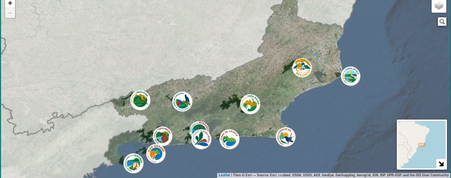
Task: Collapse the minimap with arrow button
Action: [x=441, y=164]
